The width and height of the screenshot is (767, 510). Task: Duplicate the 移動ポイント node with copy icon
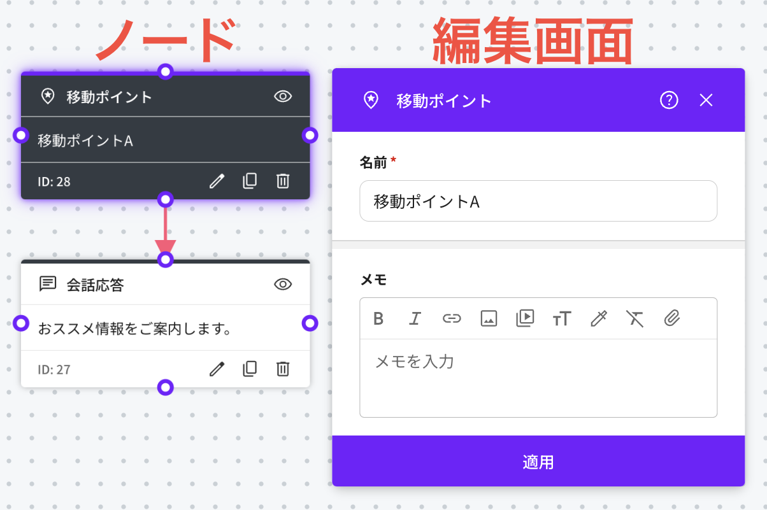tap(250, 181)
